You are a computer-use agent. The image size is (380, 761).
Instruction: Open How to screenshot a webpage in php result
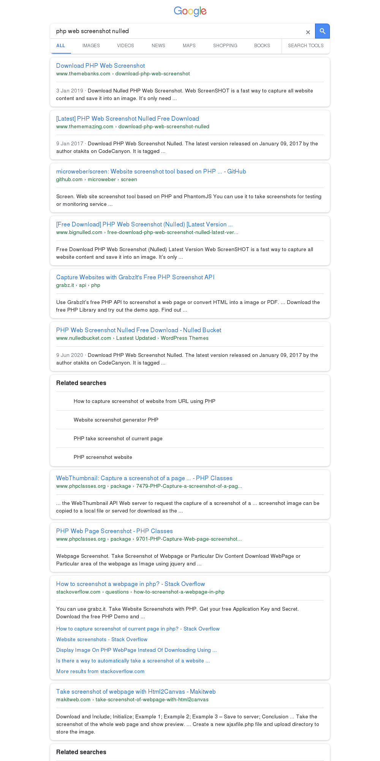pos(130,584)
